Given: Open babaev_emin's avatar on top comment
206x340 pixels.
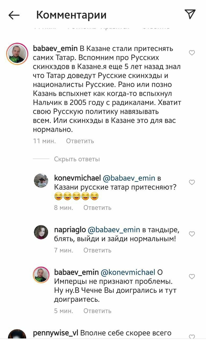Looking at the screenshot, I should (17, 54).
